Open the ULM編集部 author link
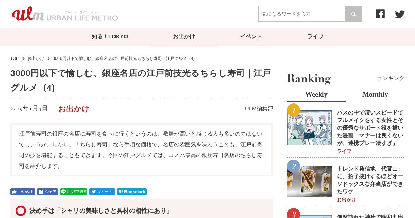The height and width of the screenshot is (218, 415). [x=259, y=109]
